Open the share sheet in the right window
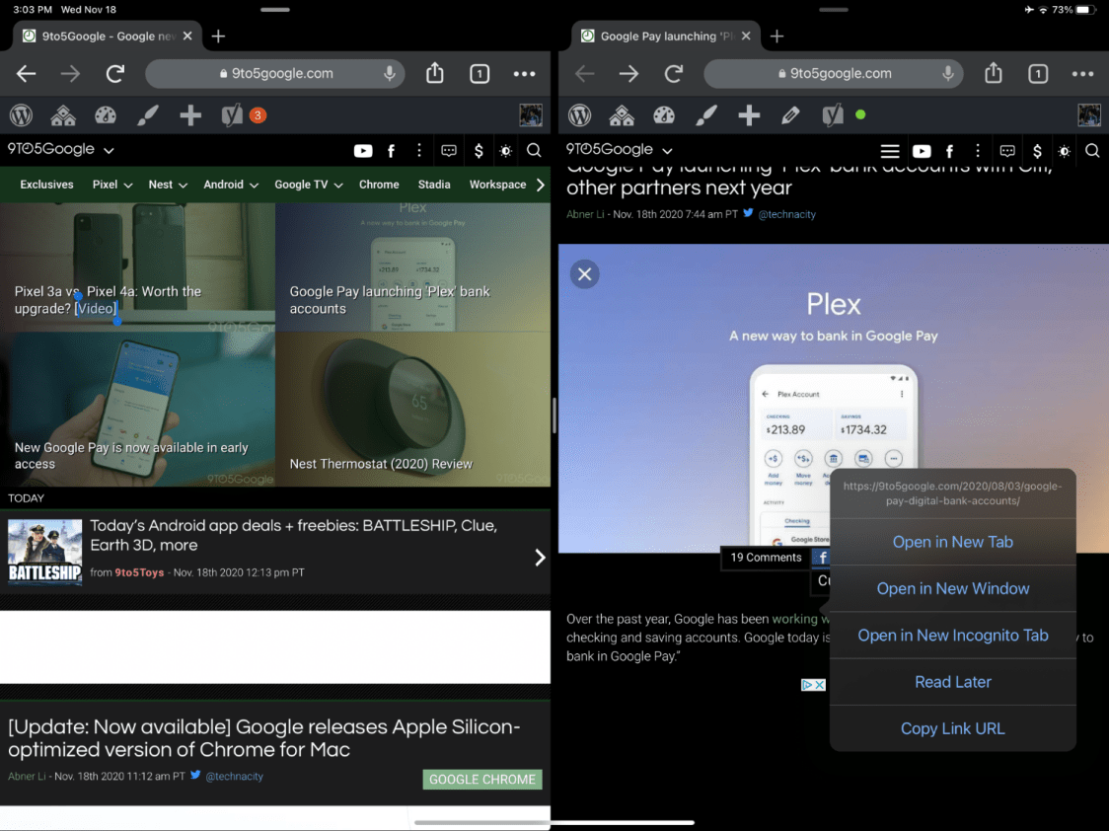Screen dimensions: 1109x831 pyautogui.click(x=994, y=73)
